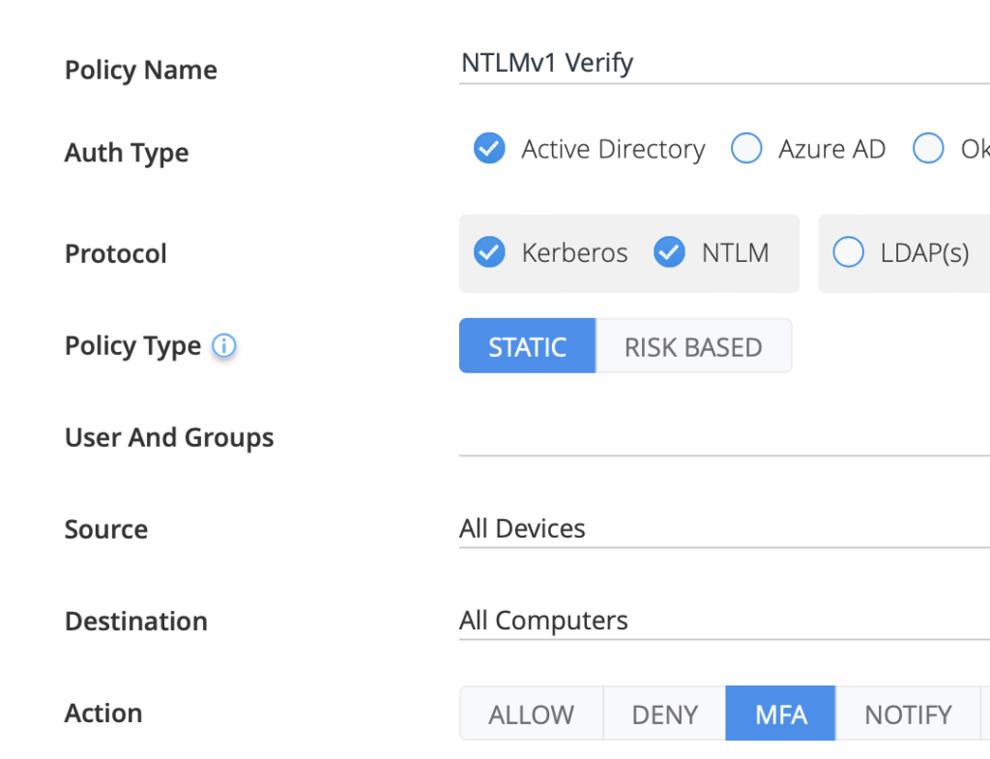
Task: Uncheck the Kerberos protocol checkbox
Action: point(489,253)
